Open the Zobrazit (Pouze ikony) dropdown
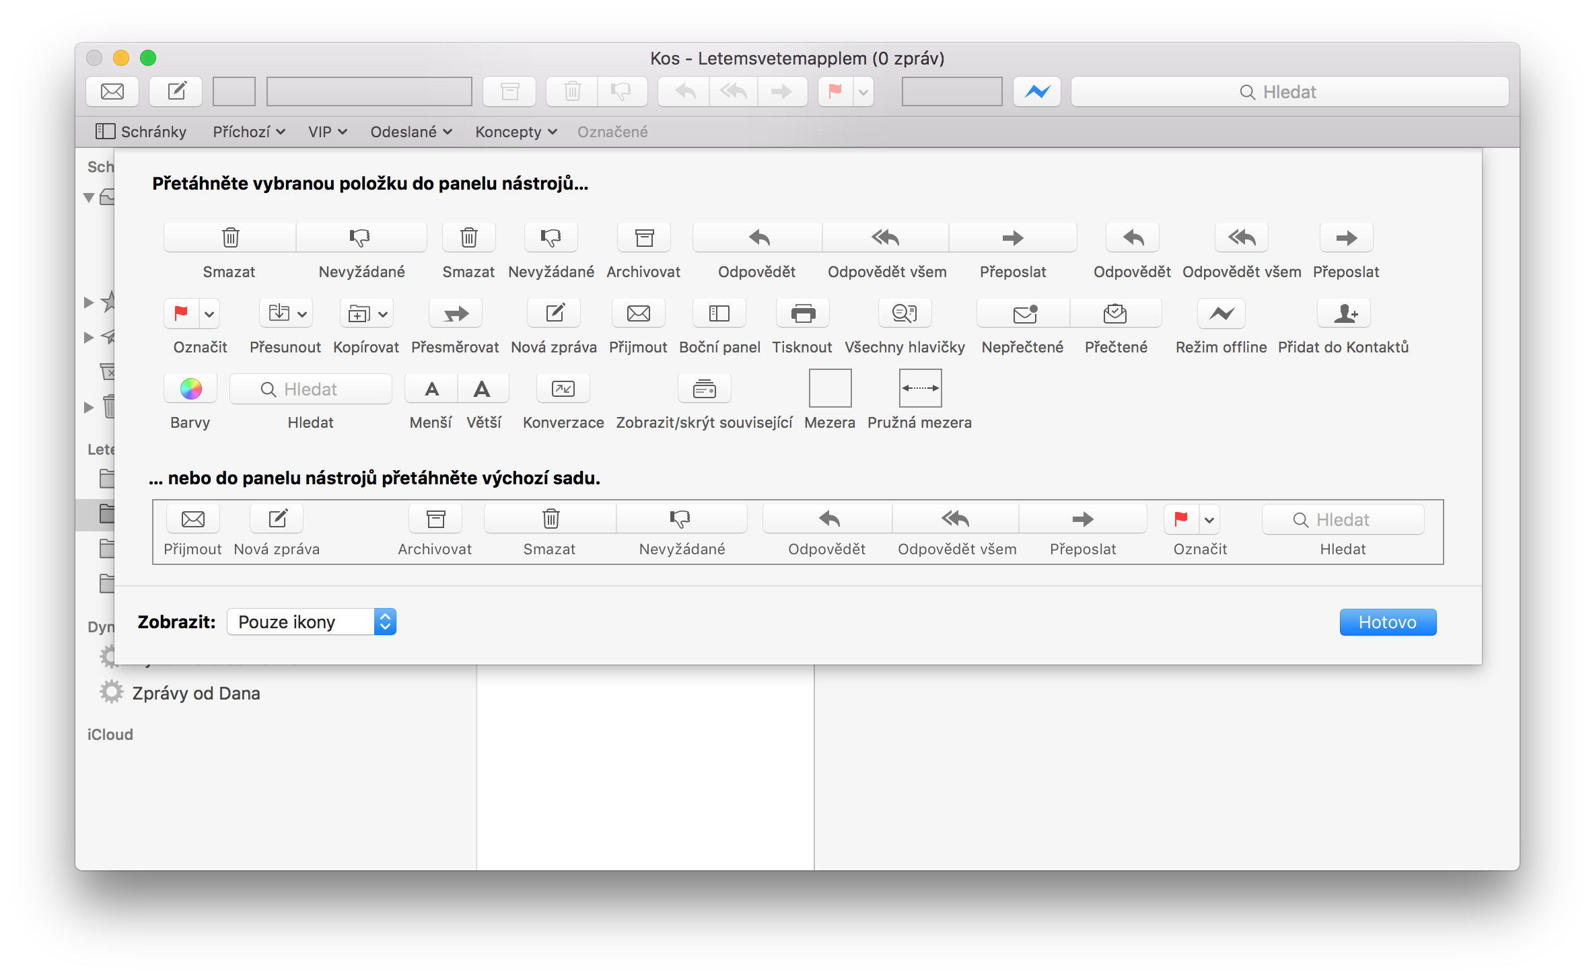Image resolution: width=1595 pixels, height=978 pixels. 312,622
